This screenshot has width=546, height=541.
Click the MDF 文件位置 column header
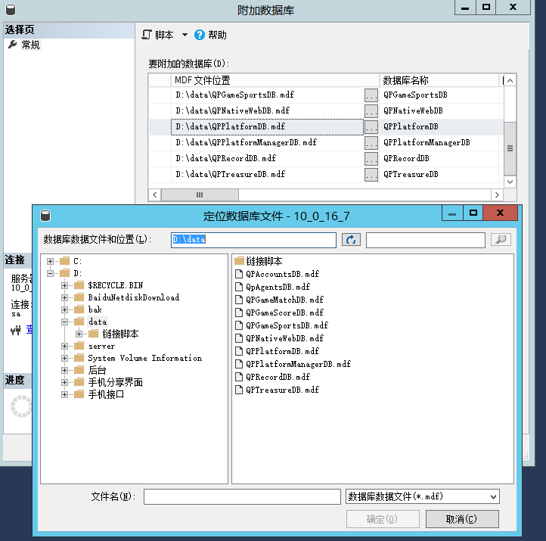point(275,80)
